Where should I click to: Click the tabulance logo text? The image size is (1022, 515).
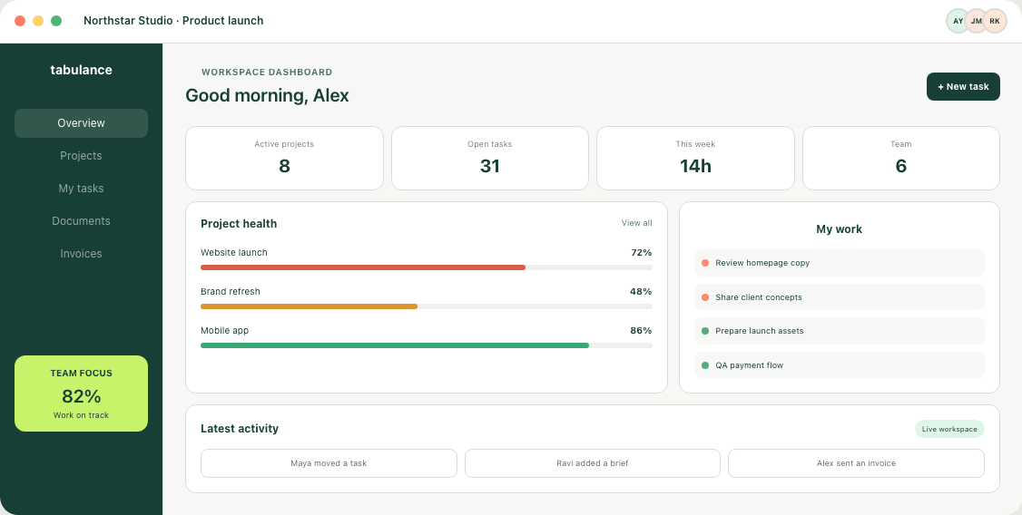[x=81, y=70]
